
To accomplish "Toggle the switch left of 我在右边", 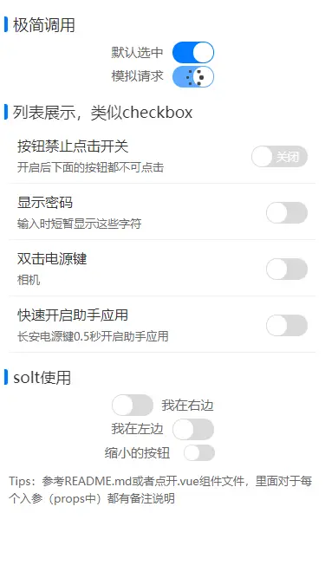I will [x=133, y=406].
